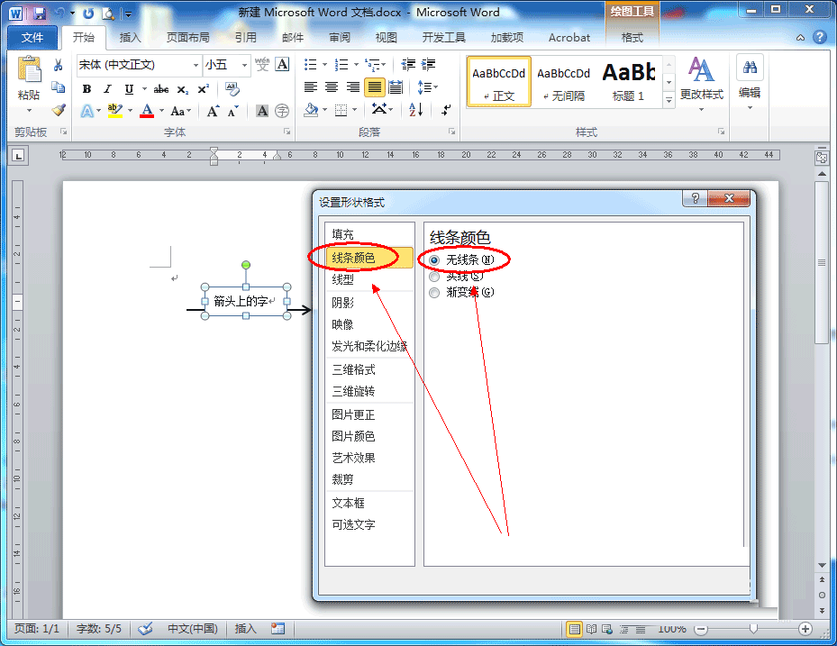
Task: Click the spell check icon on status bar
Action: [x=146, y=628]
